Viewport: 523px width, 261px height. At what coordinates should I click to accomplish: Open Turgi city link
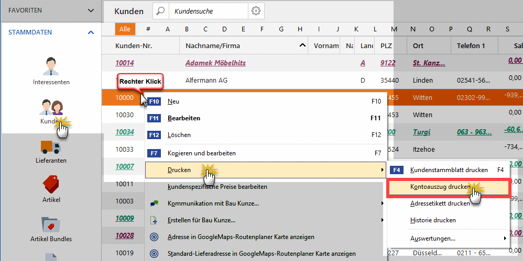tap(421, 132)
